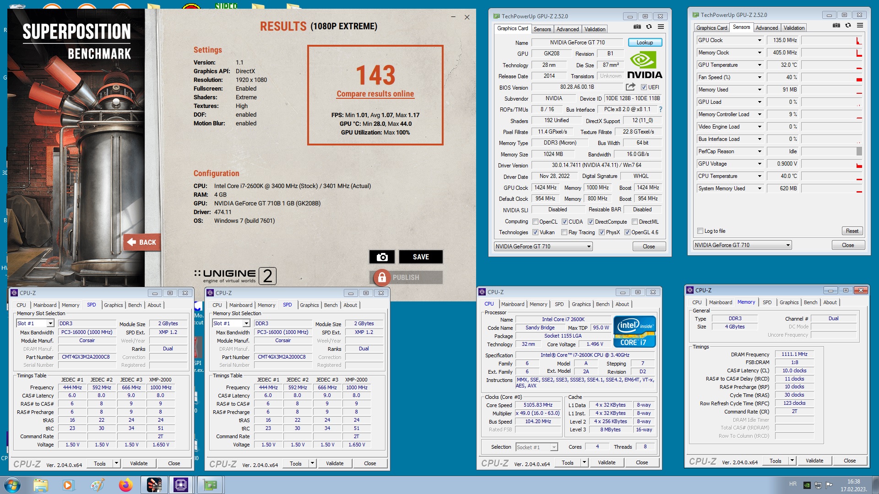The height and width of the screenshot is (494, 879).
Task: Open Mainboard tab in CPU-Z CPU window
Action: coord(513,304)
